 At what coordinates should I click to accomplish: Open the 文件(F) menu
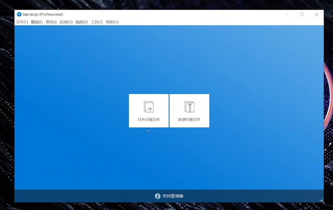pos(22,22)
